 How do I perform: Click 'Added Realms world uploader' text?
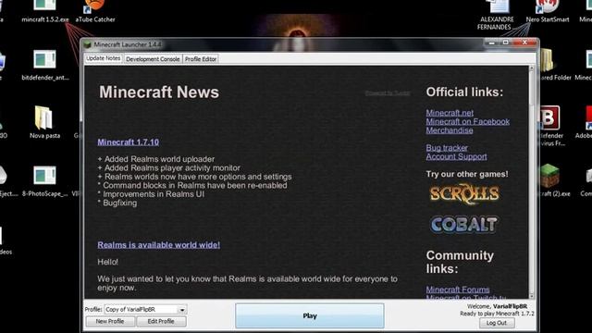point(159,159)
